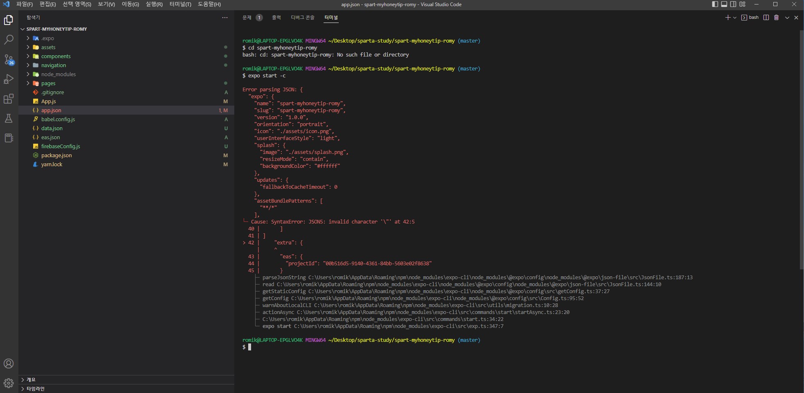Open the 편집(E) menu
Screen dimensions: 804x393
coord(48,5)
